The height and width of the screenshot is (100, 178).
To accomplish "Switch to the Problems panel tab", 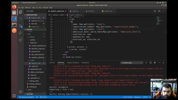I will coord(85,63).
